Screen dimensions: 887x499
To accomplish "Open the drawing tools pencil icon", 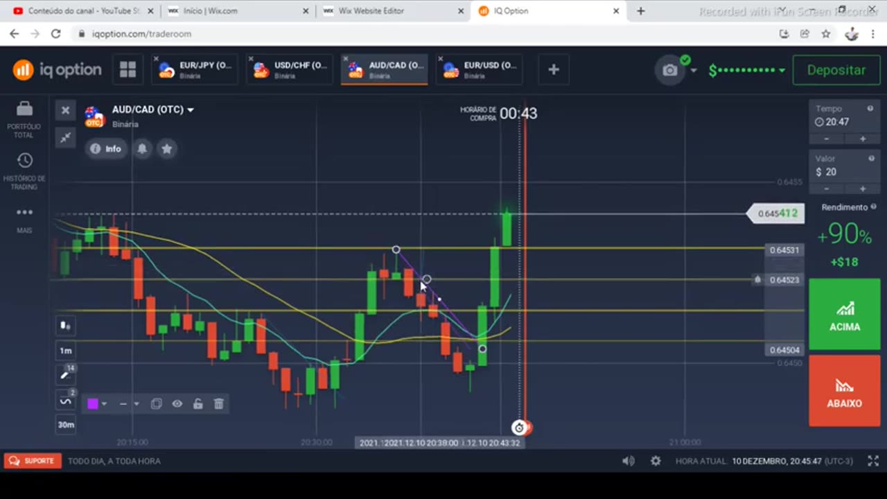I will pos(65,375).
